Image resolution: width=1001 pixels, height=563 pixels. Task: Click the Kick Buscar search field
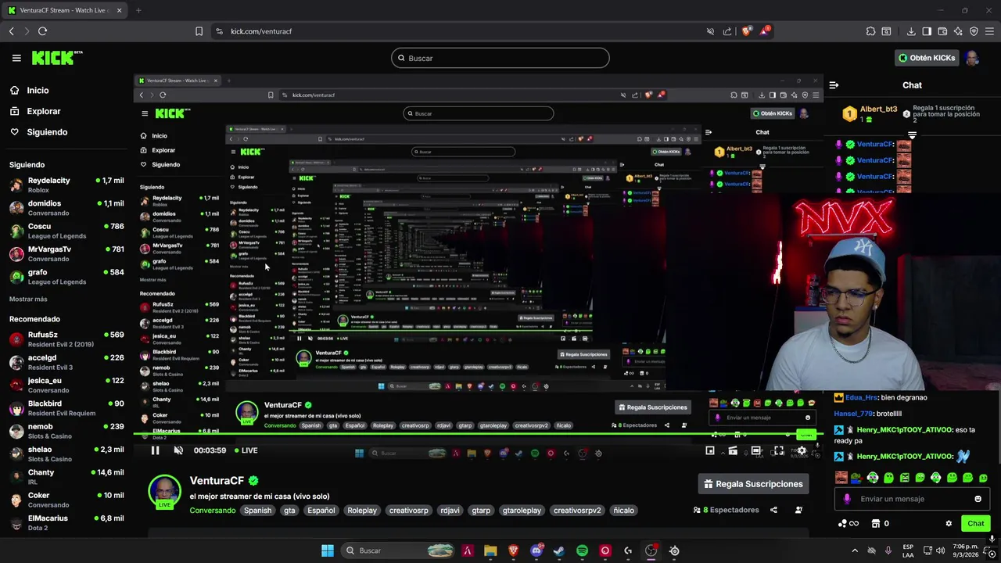pyautogui.click(x=500, y=58)
